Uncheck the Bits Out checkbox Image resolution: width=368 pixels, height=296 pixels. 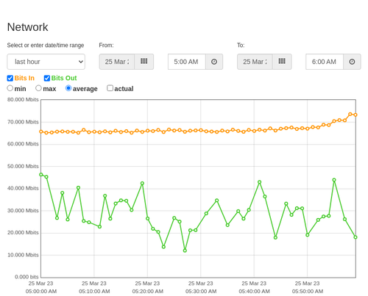[47, 78]
